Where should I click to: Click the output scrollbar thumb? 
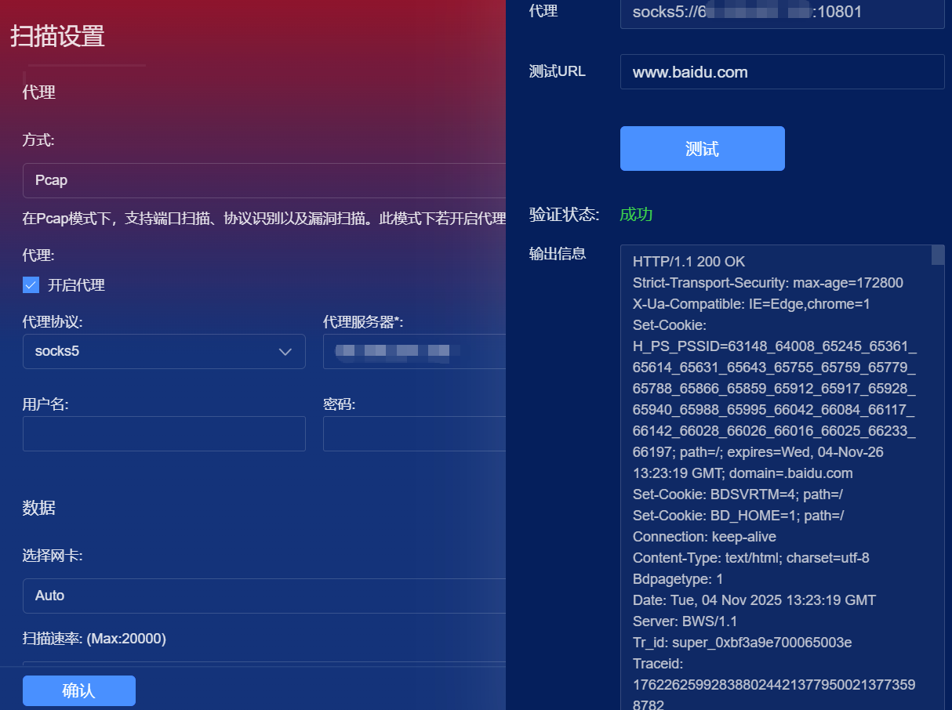tap(937, 255)
